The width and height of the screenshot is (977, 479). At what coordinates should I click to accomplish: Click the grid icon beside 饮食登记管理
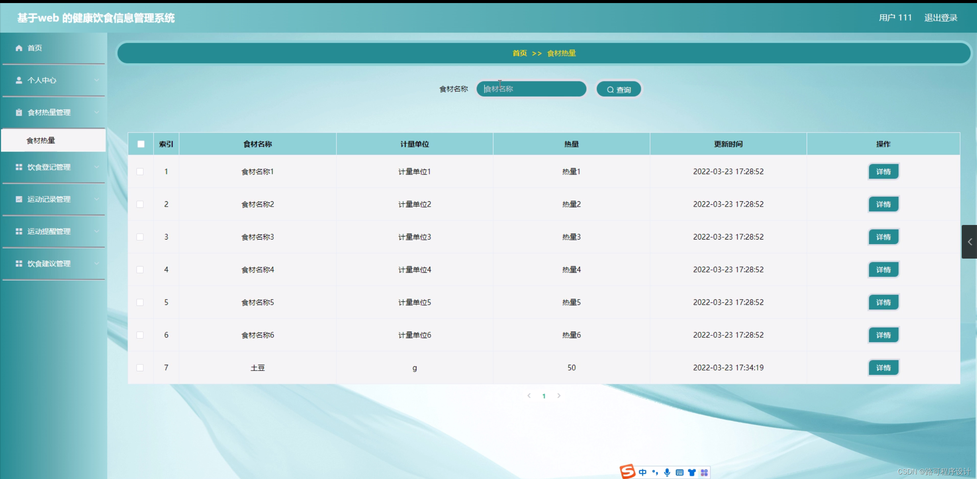pyautogui.click(x=19, y=167)
